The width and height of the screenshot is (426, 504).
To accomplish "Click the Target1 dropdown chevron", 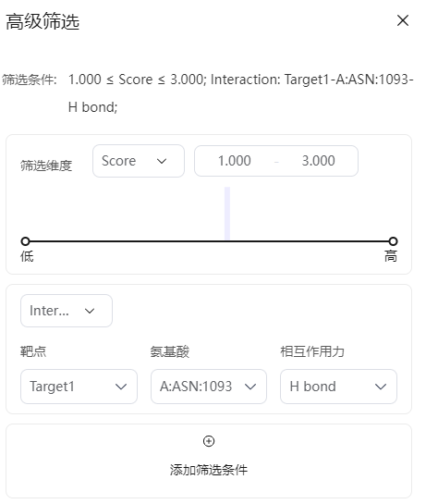I will [121, 387].
